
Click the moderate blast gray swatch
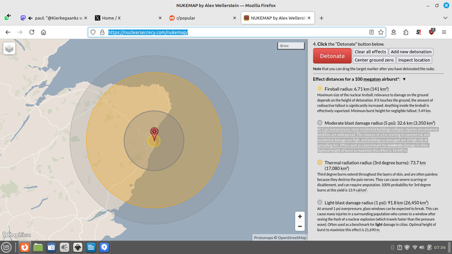pos(320,123)
